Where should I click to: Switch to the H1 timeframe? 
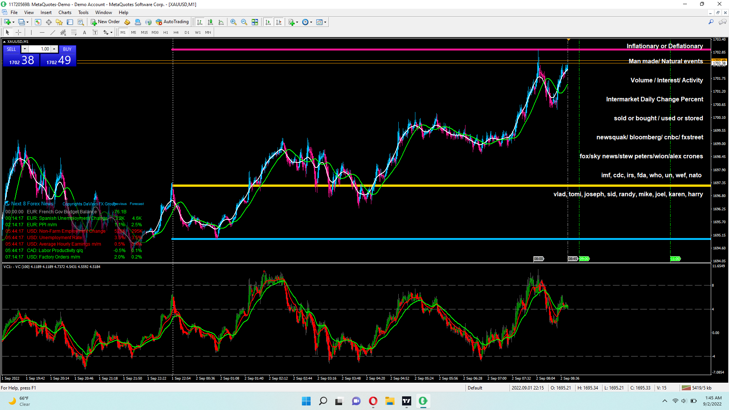pos(166,33)
